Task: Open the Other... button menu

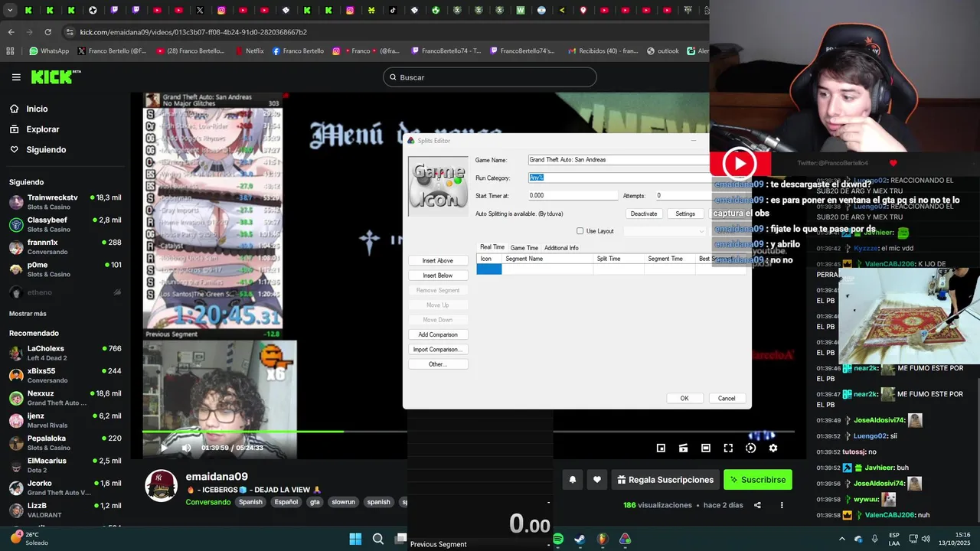Action: (x=438, y=364)
